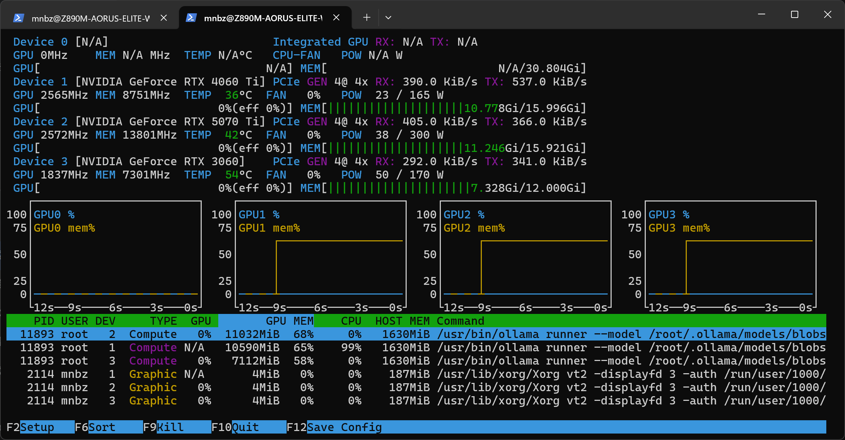Open a new tab with plus button
Viewport: 845px width, 440px height.
pos(366,17)
